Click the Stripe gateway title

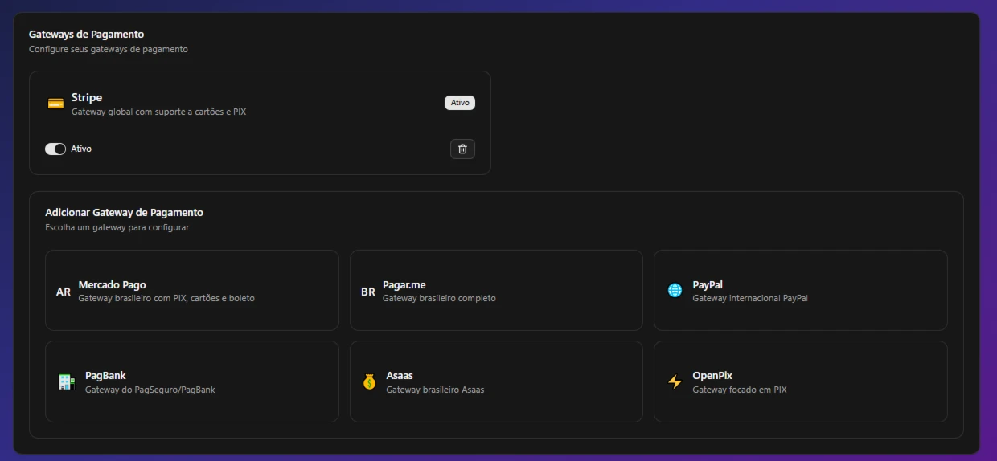tap(87, 97)
